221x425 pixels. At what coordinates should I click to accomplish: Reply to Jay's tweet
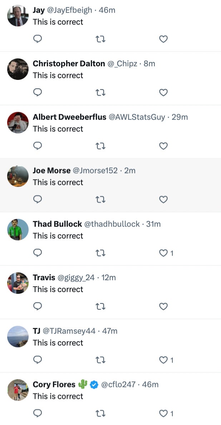38,39
